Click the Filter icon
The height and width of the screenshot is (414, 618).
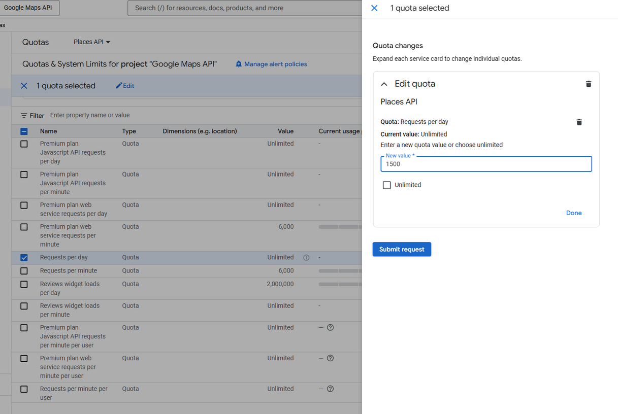pyautogui.click(x=24, y=116)
